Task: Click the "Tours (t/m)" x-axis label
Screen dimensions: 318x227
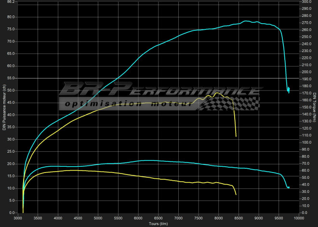Action: tap(159, 224)
